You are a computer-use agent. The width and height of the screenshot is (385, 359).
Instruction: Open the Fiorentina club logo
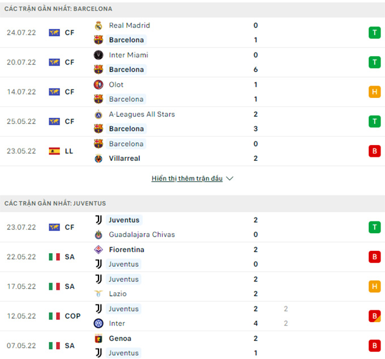(99, 250)
